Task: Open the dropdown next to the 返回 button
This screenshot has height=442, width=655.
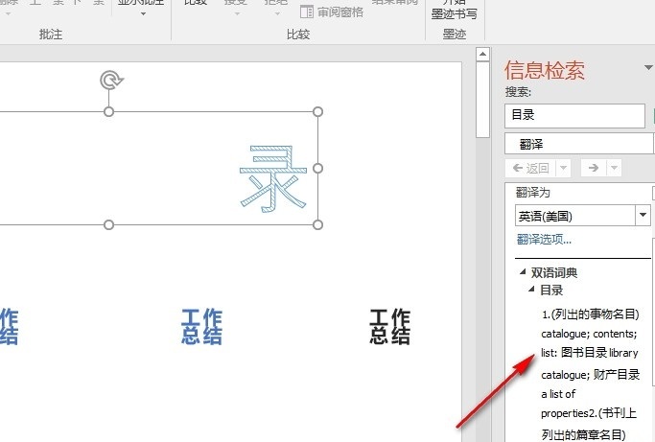Action: pyautogui.click(x=563, y=168)
